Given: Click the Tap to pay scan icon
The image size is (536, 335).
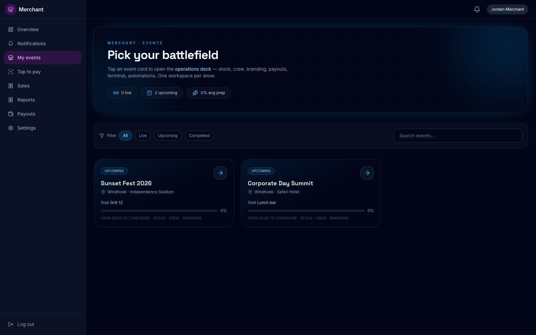Looking at the screenshot, I should (x=11, y=72).
